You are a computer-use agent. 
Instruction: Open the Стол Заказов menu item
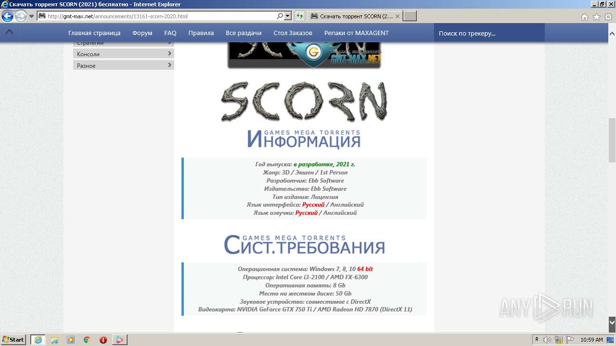[x=293, y=33]
